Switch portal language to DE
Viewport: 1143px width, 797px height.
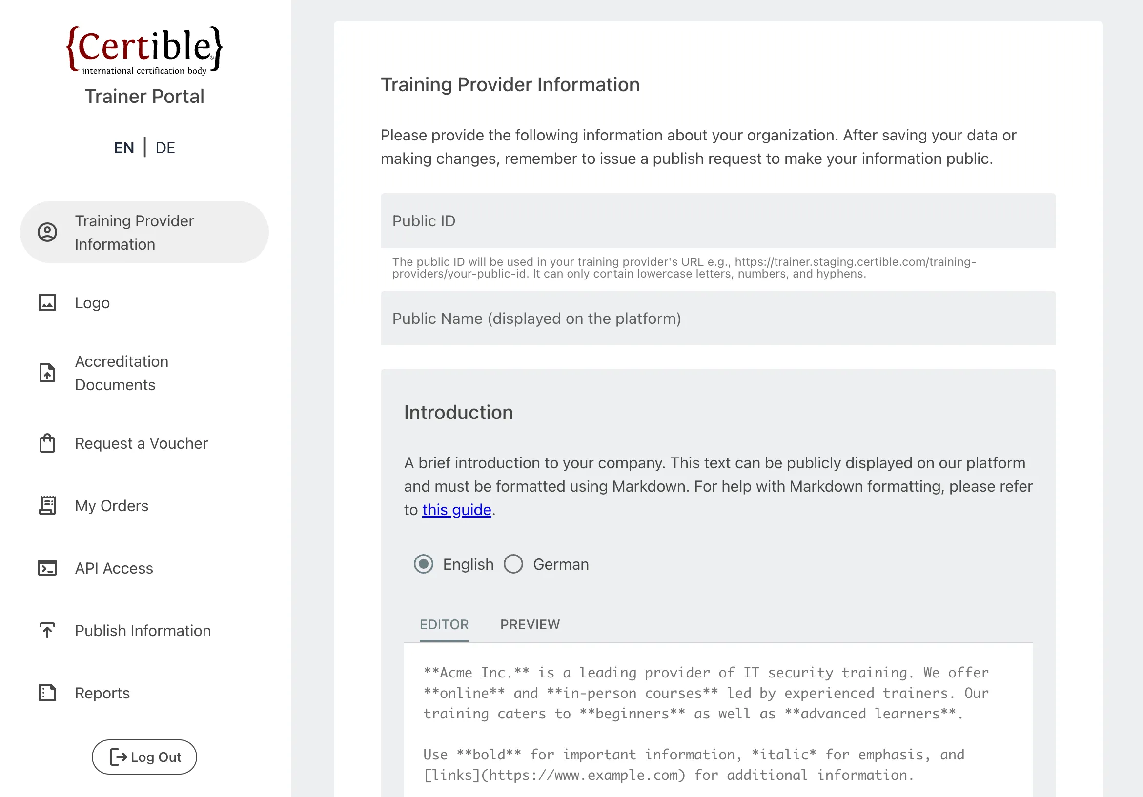[x=165, y=147]
